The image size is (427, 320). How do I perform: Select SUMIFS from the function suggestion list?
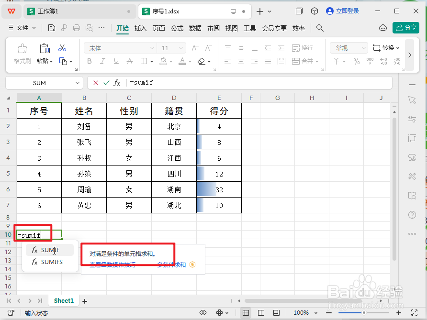(x=51, y=262)
